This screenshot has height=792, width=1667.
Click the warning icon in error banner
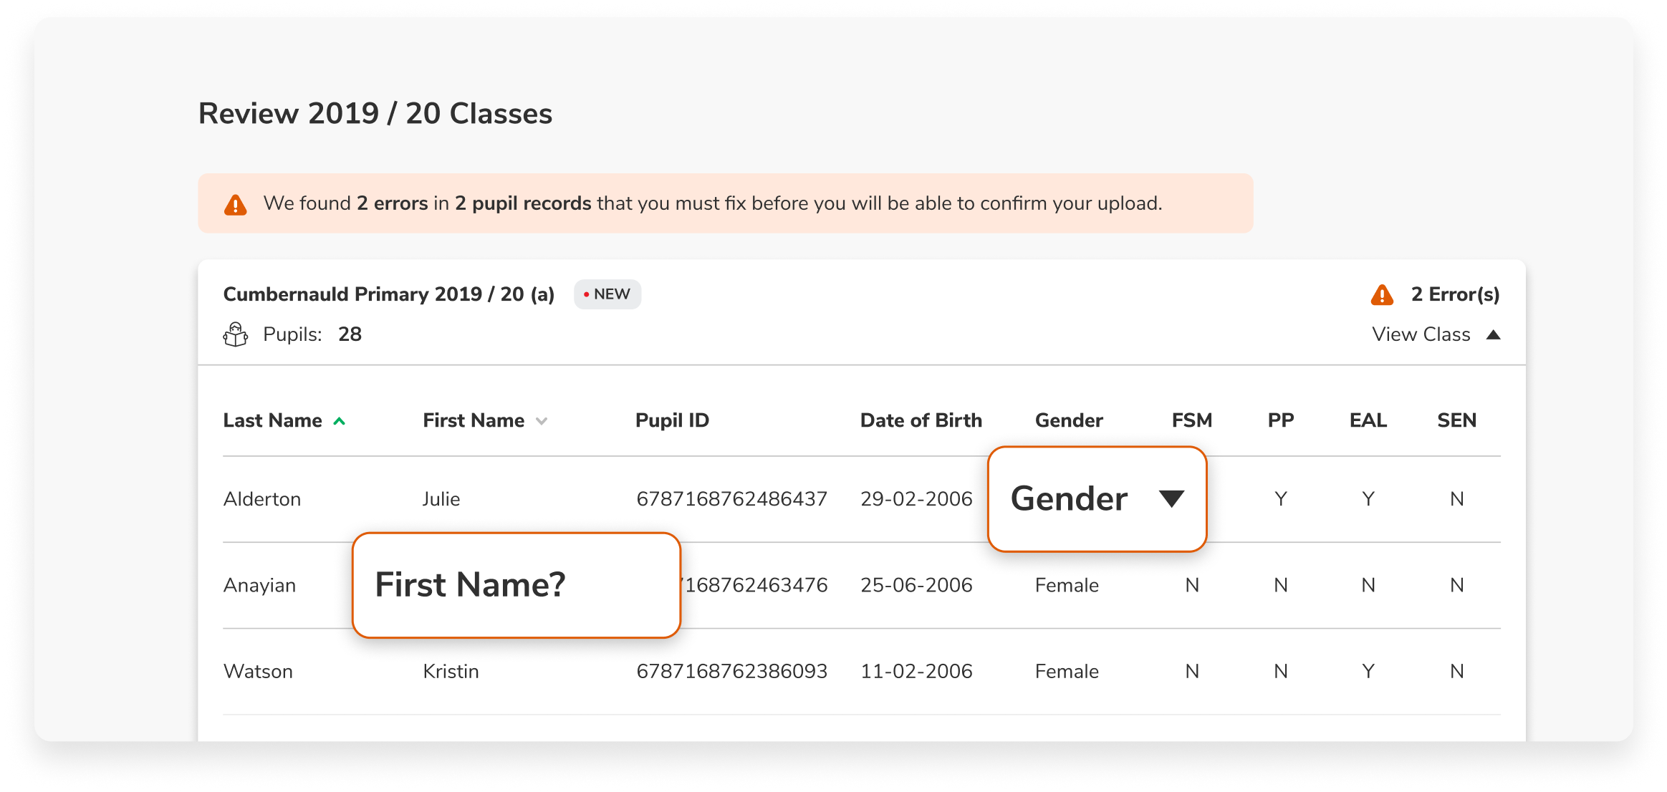pos(235,205)
